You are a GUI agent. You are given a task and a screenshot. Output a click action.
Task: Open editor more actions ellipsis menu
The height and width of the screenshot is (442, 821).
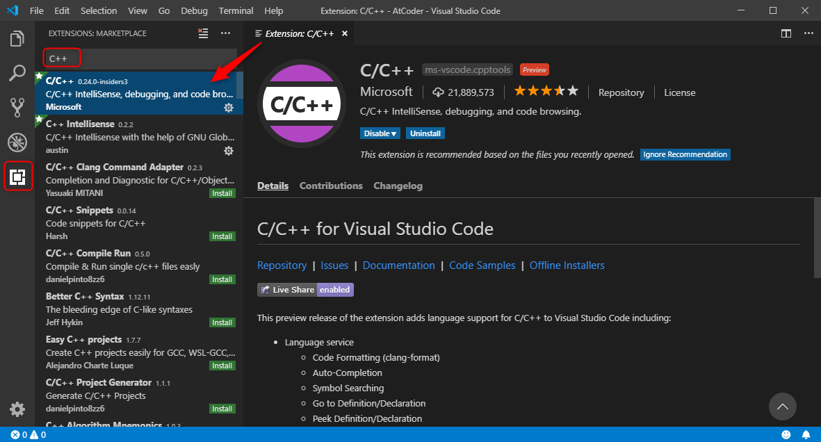(x=808, y=33)
